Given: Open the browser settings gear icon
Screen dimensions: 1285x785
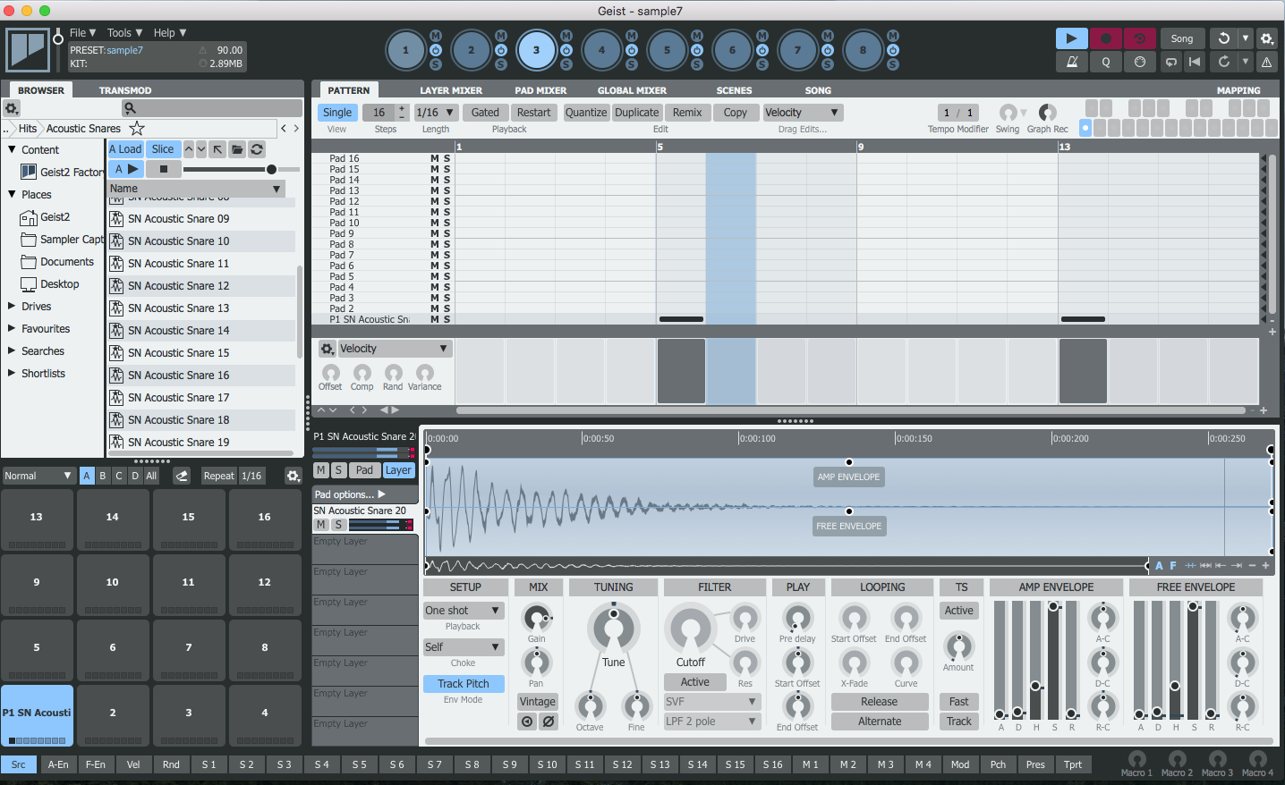Looking at the screenshot, I should click(12, 108).
